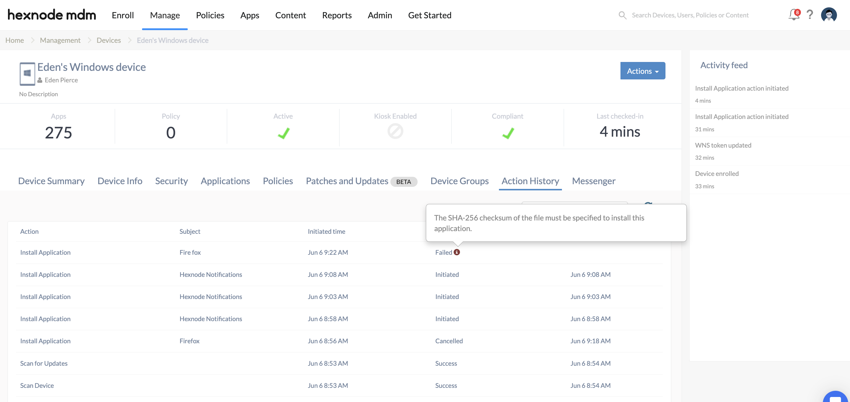This screenshot has width=850, height=402.
Task: Select the Jun 6 8:56 AM cell
Action: 328,341
